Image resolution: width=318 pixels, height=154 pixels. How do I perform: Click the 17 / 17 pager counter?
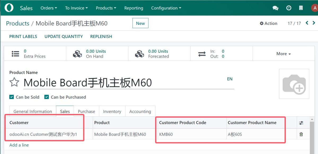294,23
